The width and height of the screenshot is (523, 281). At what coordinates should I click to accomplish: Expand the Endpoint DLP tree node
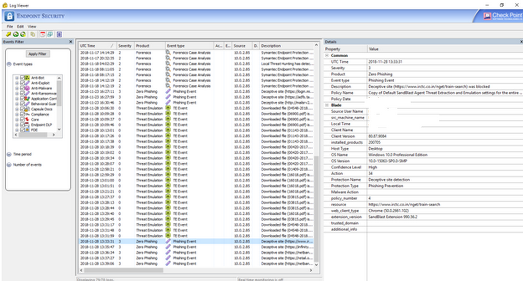click(17, 125)
